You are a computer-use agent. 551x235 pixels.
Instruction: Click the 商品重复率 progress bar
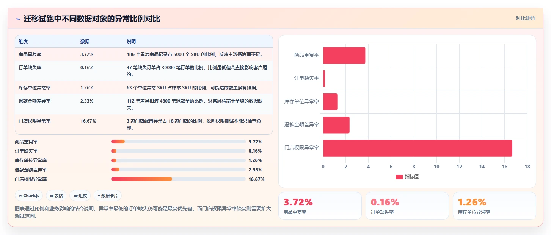pyautogui.click(x=179, y=142)
